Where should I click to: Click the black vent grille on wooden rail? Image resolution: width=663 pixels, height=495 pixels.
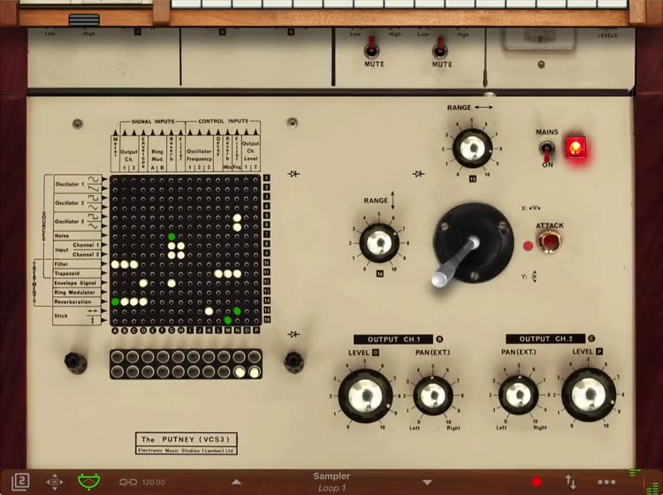84,19
